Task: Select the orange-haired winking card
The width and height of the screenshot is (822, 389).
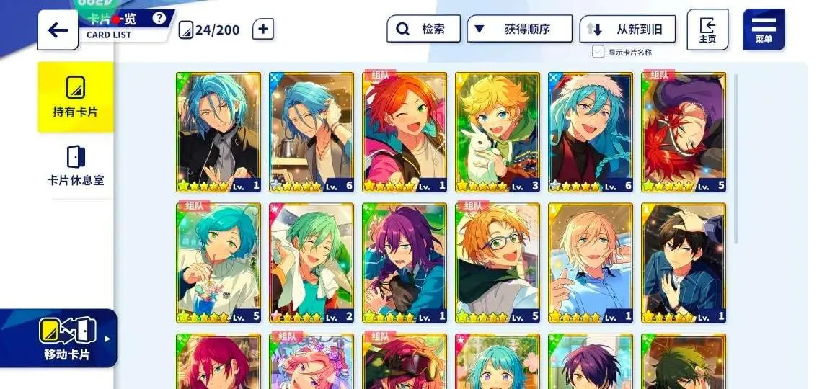Action: pos(405,133)
